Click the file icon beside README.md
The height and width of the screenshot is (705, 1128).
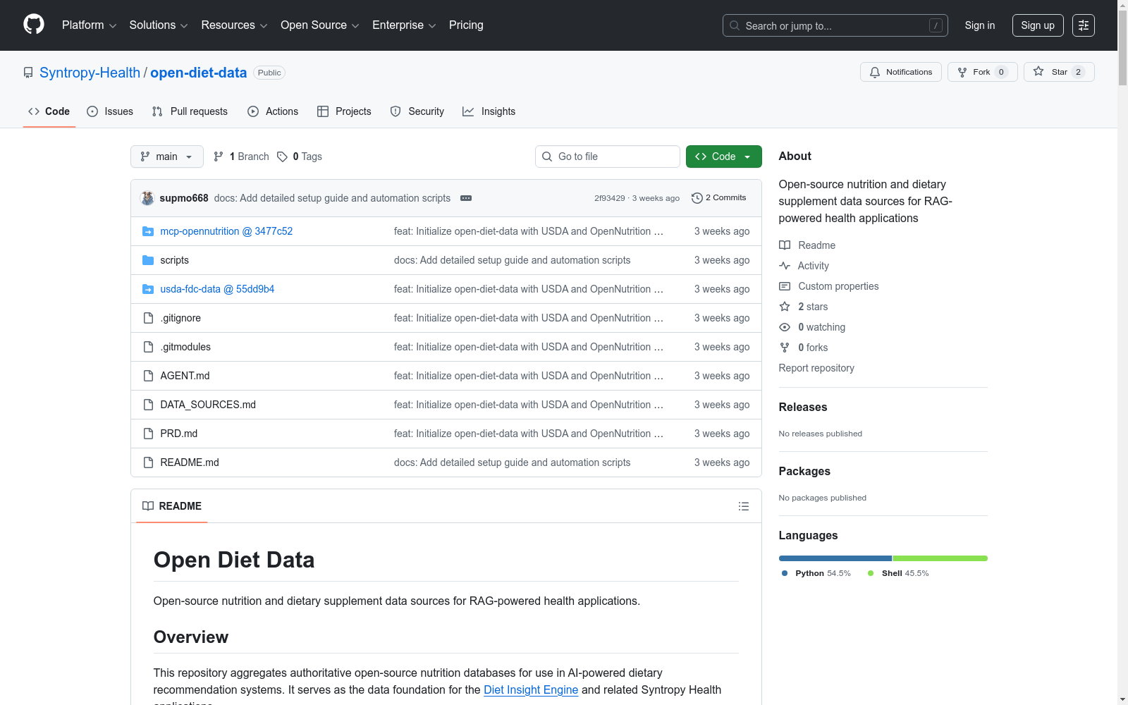(148, 462)
